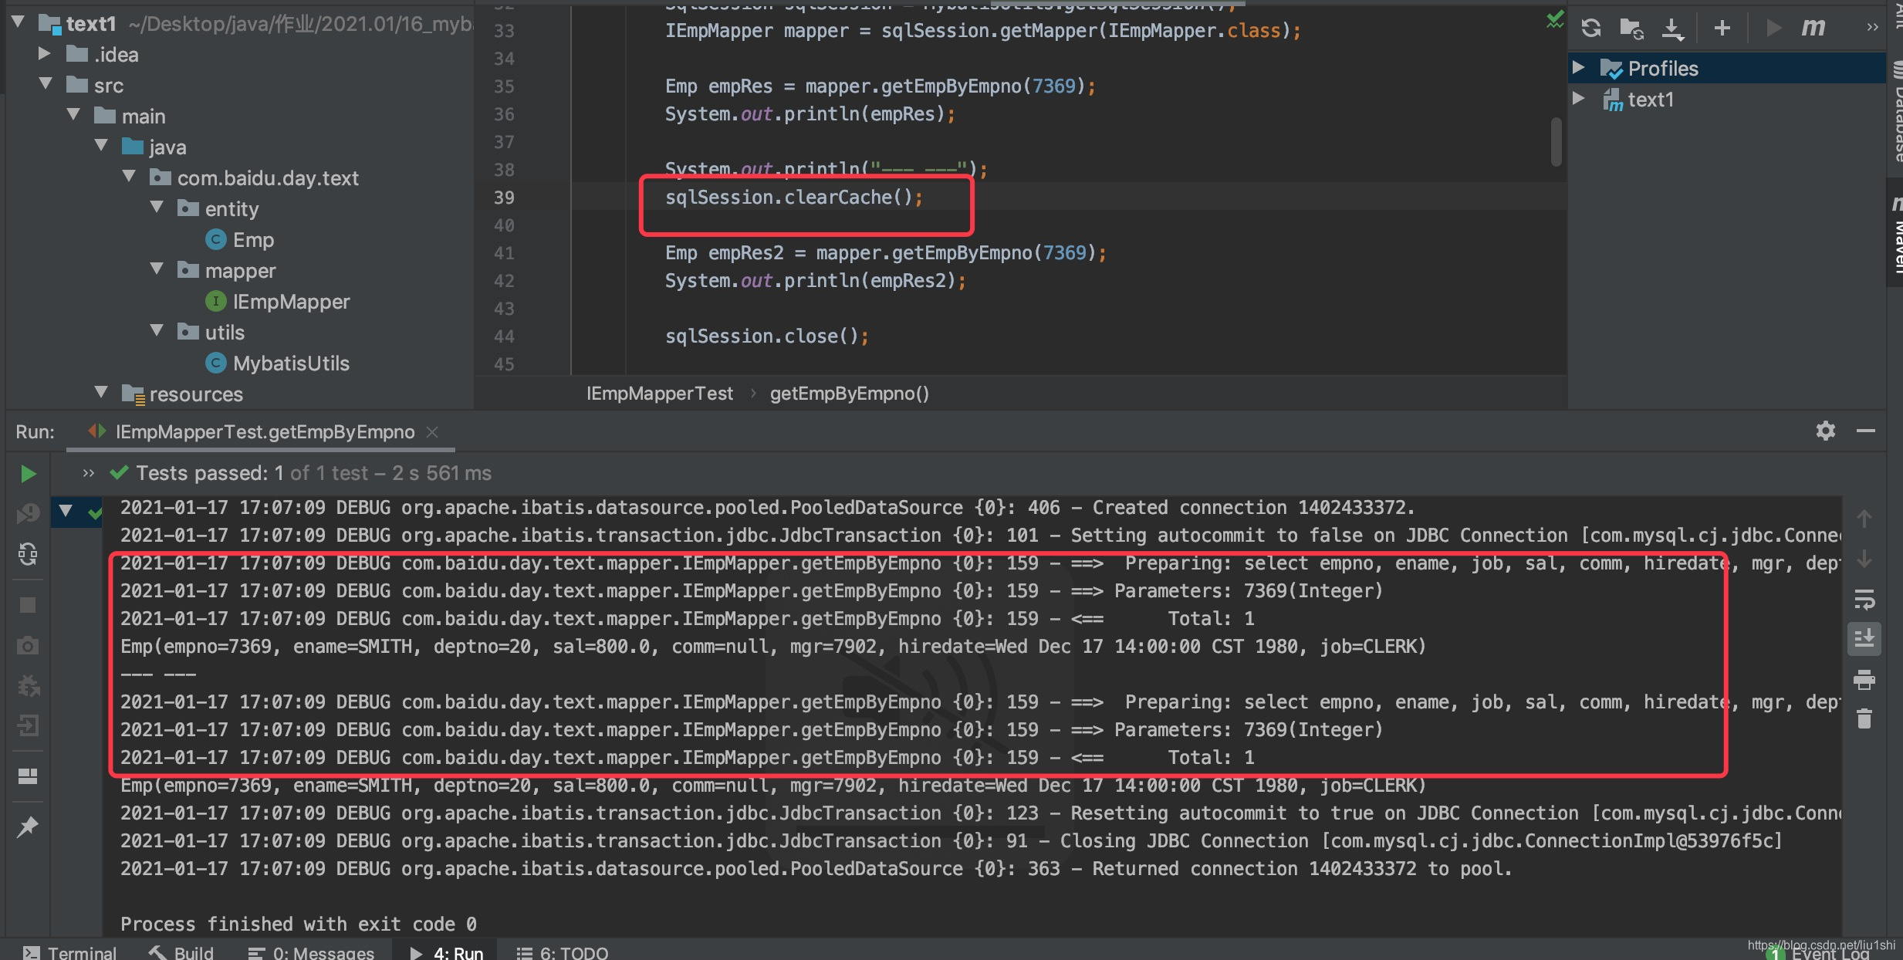Viewport: 1903px width, 960px height.
Task: Open MybatisUtils class in project tree
Action: coord(290,363)
